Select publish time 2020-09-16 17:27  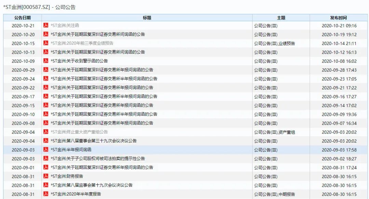pyautogui.click(x=339, y=97)
